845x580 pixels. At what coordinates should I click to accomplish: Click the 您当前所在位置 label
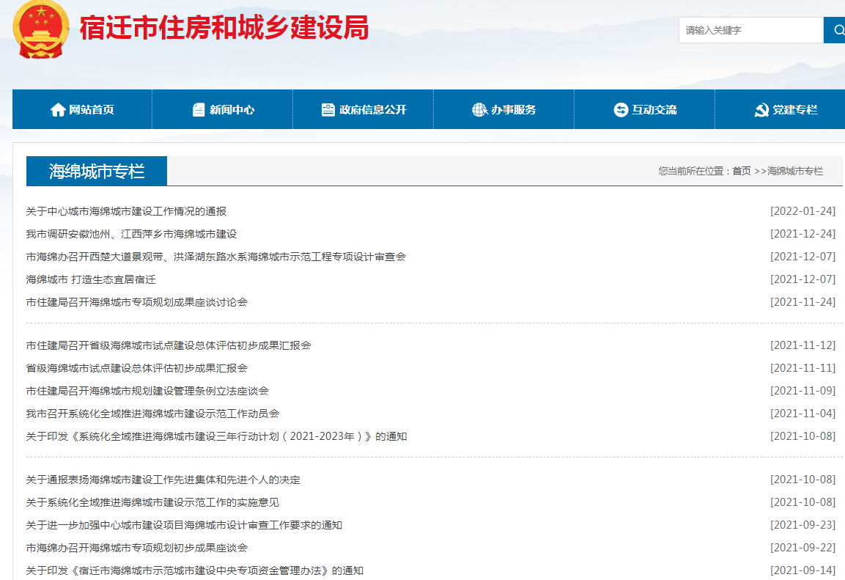point(694,171)
